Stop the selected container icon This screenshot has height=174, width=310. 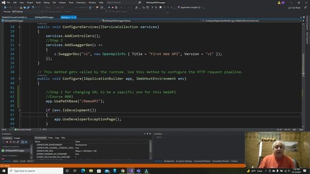click(x=7, y=142)
